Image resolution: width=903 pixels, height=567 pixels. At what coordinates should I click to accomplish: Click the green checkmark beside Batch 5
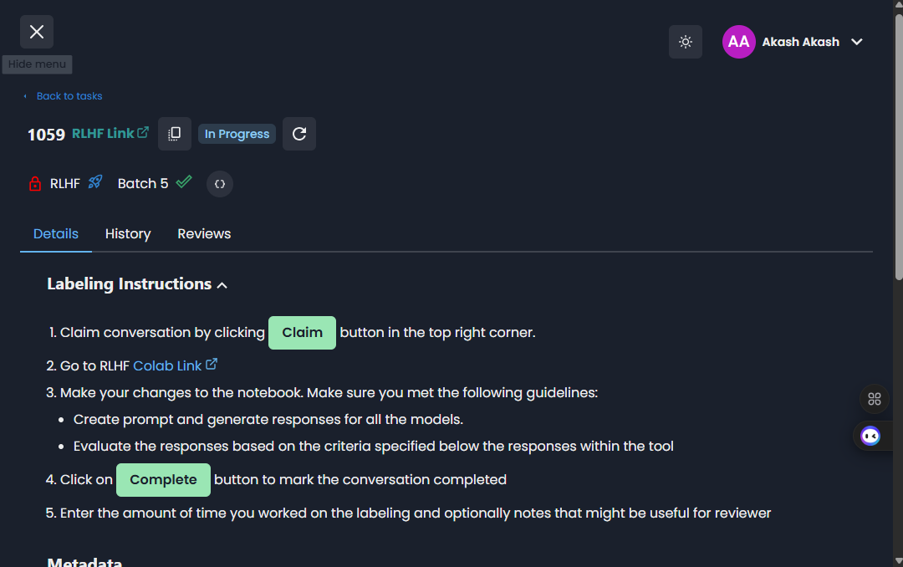pyautogui.click(x=184, y=181)
